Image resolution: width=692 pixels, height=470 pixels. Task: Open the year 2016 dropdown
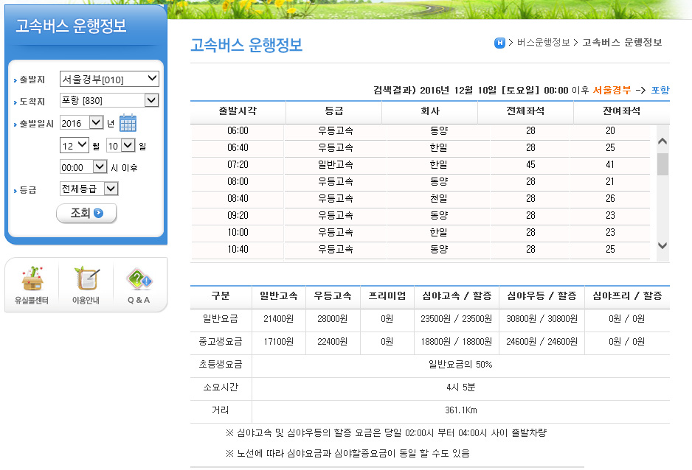pyautogui.click(x=82, y=122)
